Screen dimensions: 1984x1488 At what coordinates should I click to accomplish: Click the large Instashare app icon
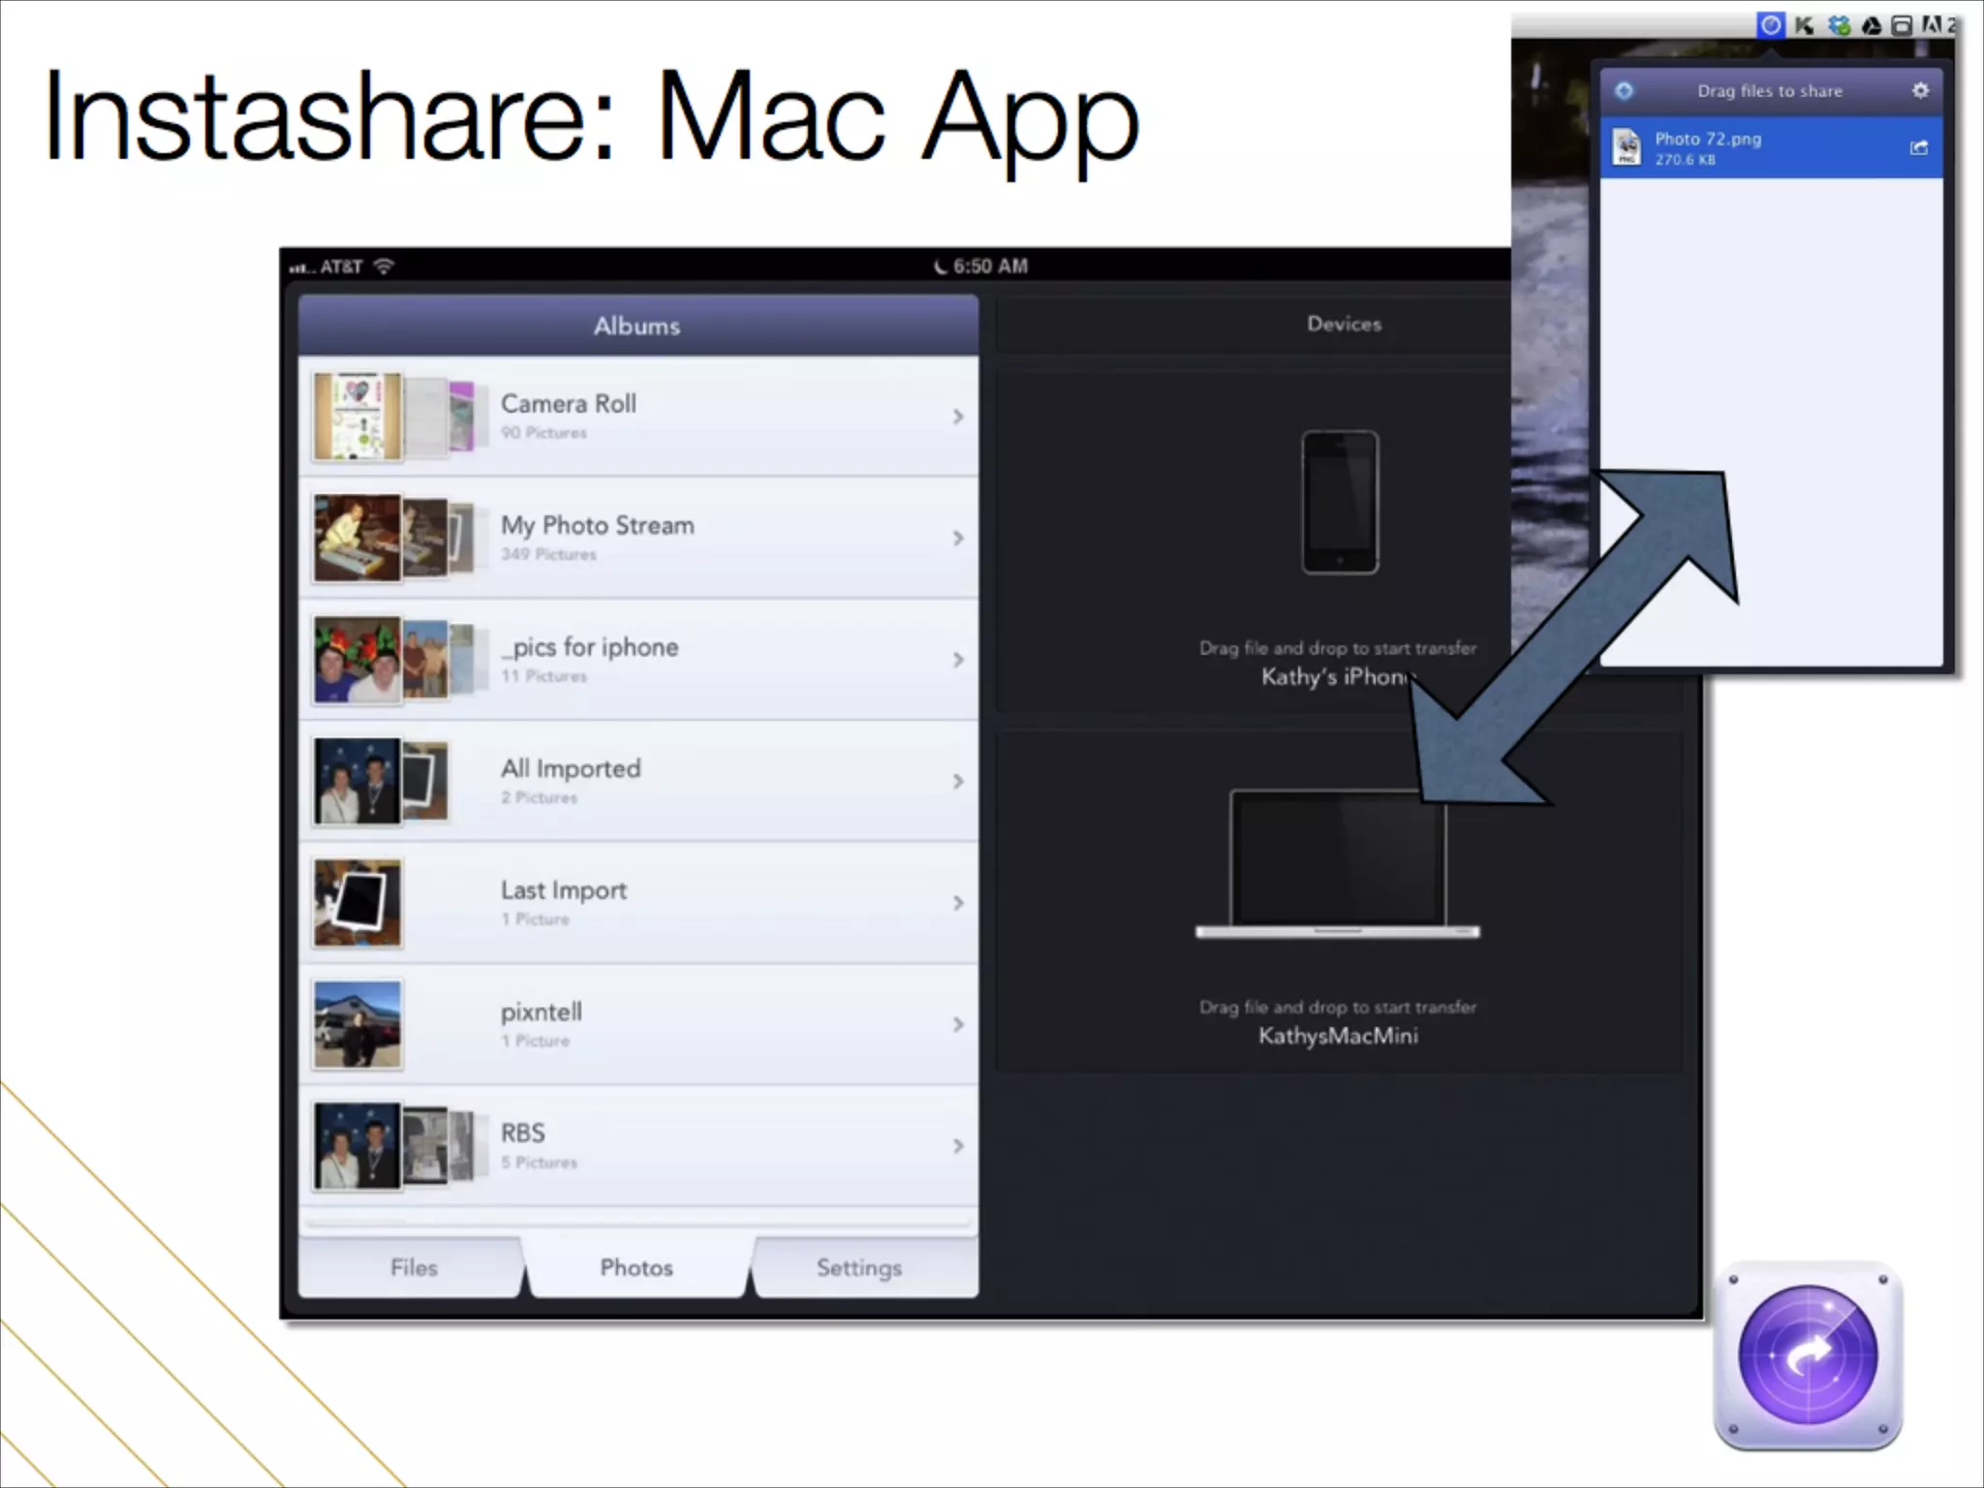pos(1808,1354)
